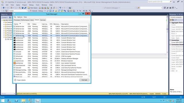
Task: Expand the Security folder node
Action: (4, 25)
